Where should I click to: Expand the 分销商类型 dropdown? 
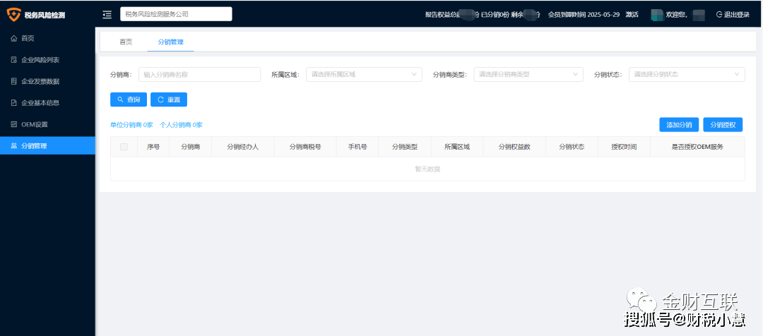[528, 74]
